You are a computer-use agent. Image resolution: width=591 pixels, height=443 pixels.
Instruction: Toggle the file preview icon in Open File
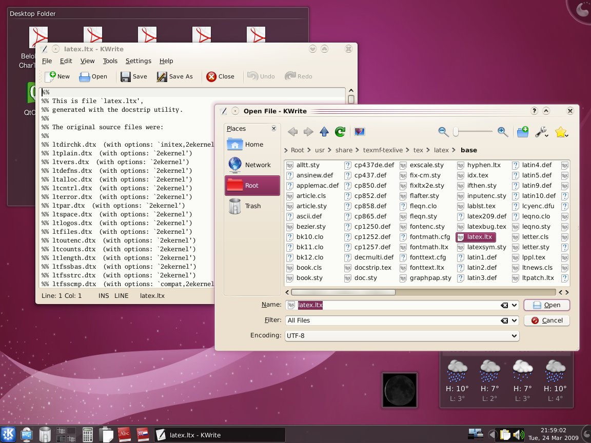[360, 131]
